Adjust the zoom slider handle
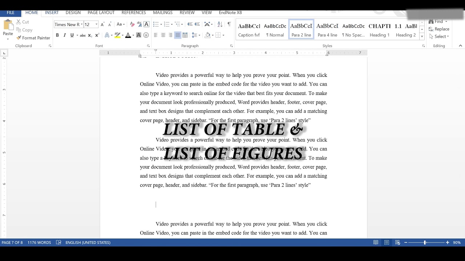 pyautogui.click(x=425, y=243)
